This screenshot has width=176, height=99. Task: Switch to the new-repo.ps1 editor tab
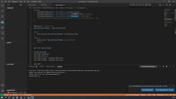59,5
